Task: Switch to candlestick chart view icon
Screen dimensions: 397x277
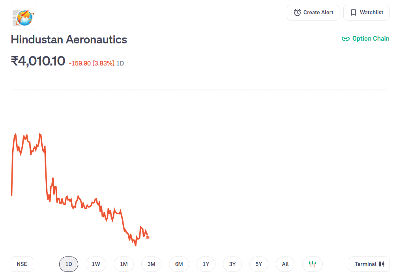Action: pyautogui.click(x=313, y=264)
